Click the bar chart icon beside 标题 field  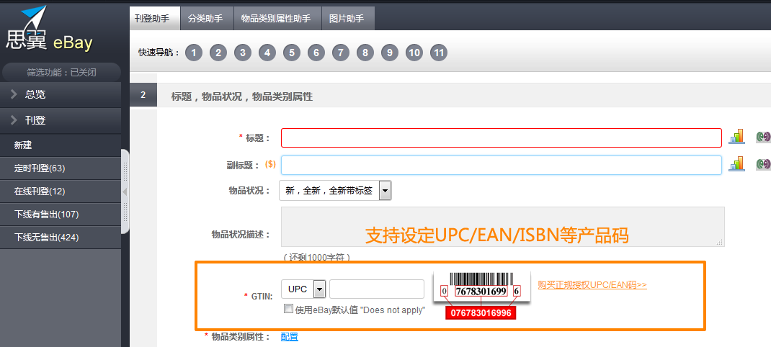click(x=736, y=137)
